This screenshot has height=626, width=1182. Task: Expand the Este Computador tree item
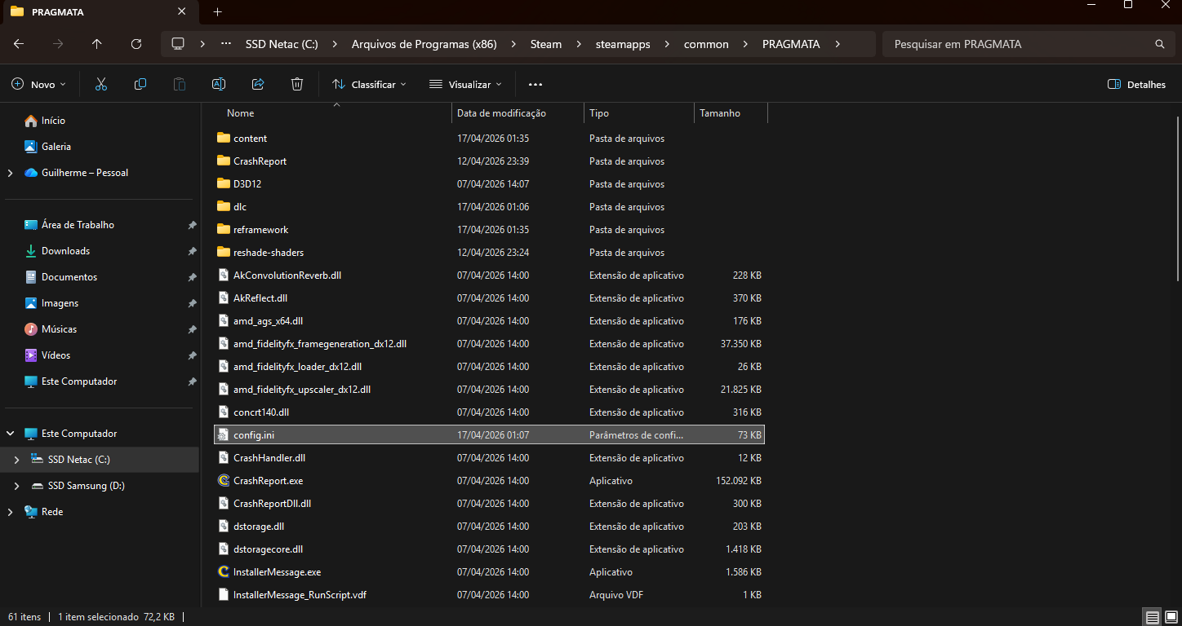(x=10, y=433)
